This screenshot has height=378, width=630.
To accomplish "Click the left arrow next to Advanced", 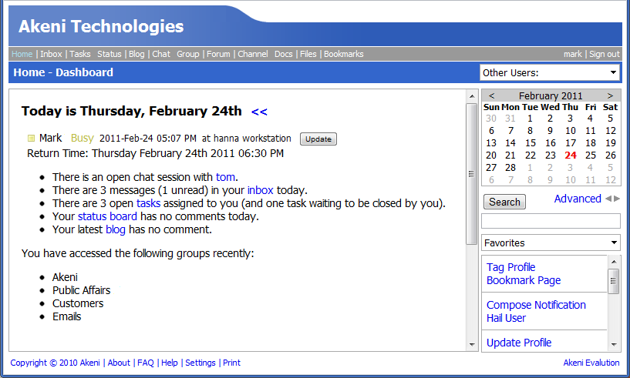I will click(608, 199).
